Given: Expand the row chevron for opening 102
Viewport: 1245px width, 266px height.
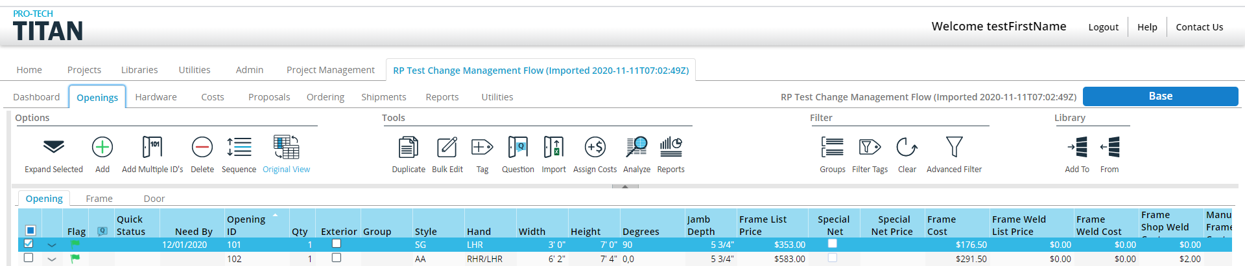Looking at the screenshot, I should (52, 259).
